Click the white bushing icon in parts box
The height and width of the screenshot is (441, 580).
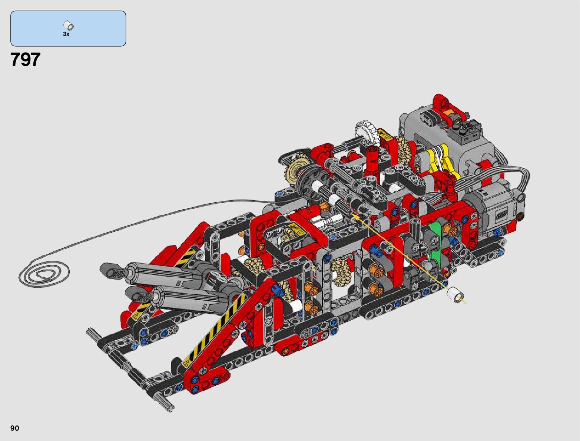69,26
